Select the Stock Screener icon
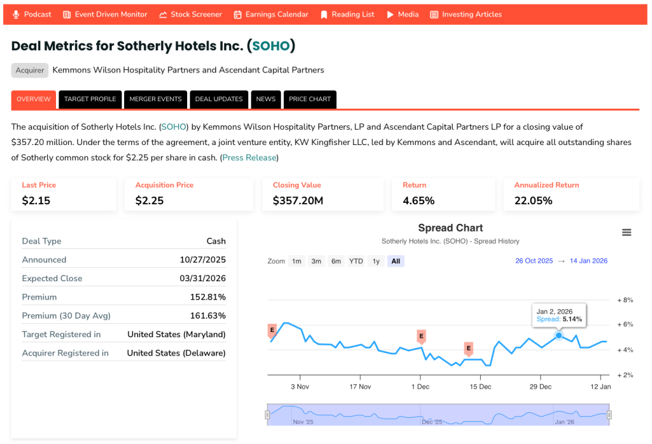 (x=163, y=13)
